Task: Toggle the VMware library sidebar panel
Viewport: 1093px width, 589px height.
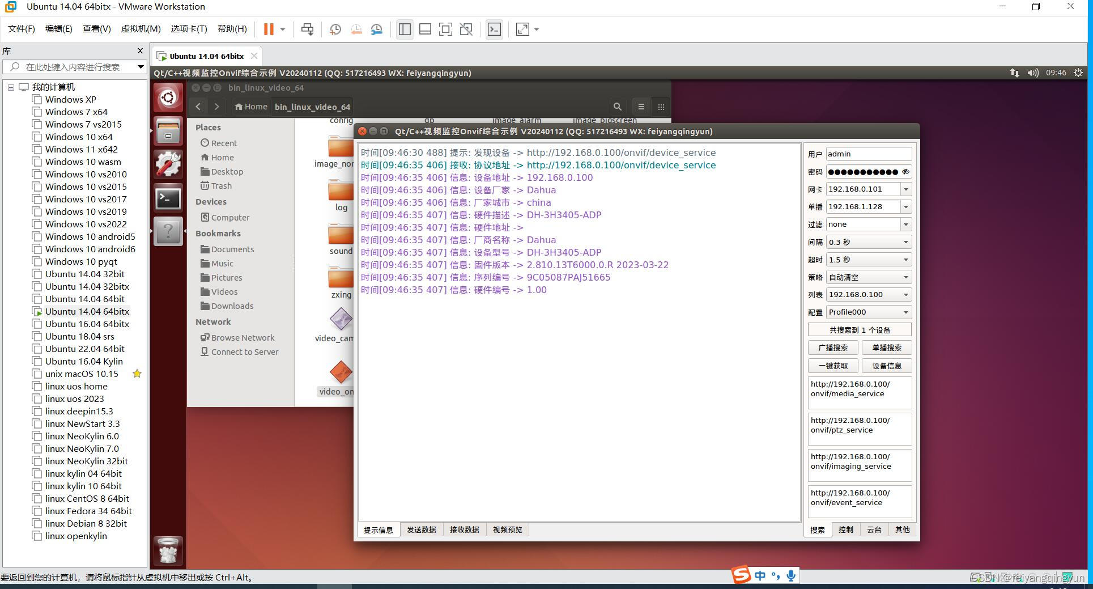Action: pyautogui.click(x=405, y=29)
